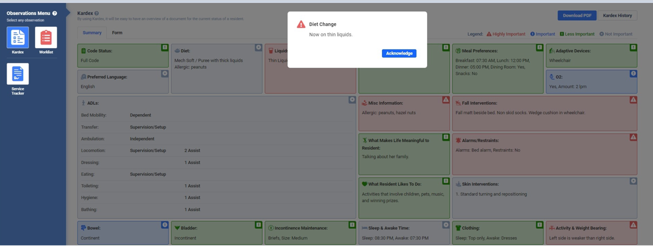Click 'Allergic: peanuts, hazel nuts' text
The image size is (653, 246).
389,113
